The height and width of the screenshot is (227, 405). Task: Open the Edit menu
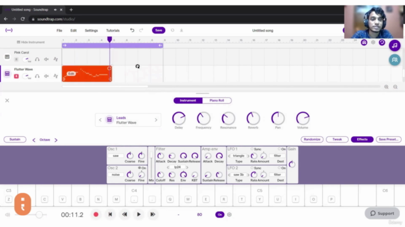click(x=73, y=30)
